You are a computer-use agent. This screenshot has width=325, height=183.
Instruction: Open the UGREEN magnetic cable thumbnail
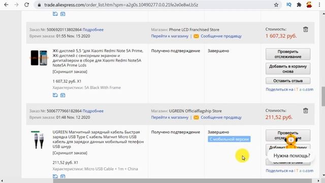pyautogui.click(x=39, y=140)
